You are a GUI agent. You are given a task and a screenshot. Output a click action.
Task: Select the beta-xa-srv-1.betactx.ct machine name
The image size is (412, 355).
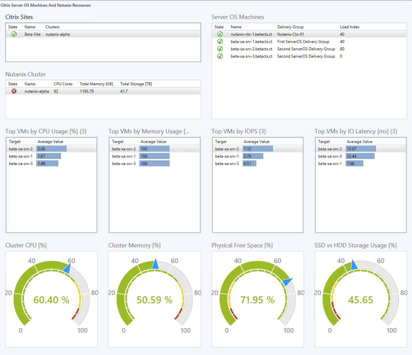(251, 42)
